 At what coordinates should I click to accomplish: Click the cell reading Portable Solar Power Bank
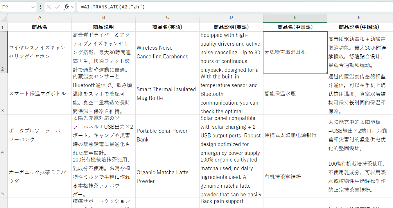coord(167,135)
